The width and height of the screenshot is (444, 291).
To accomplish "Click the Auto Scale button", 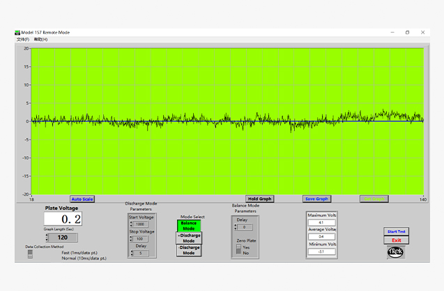I will 82,198.
